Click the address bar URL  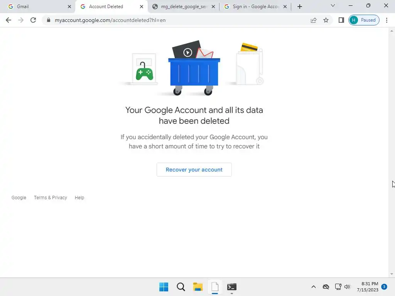coord(110,20)
